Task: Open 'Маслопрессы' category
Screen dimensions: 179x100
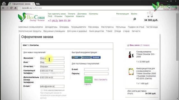Action: [x=107, y=27]
